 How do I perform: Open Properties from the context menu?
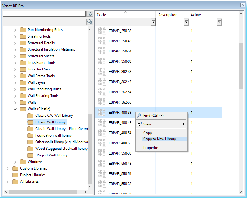pyautogui.click(x=151, y=148)
